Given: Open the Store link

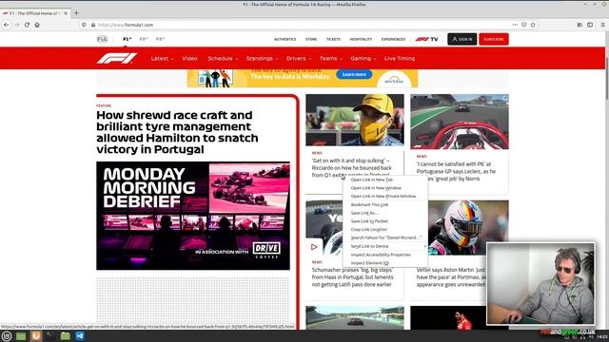Looking at the screenshot, I should point(311,39).
